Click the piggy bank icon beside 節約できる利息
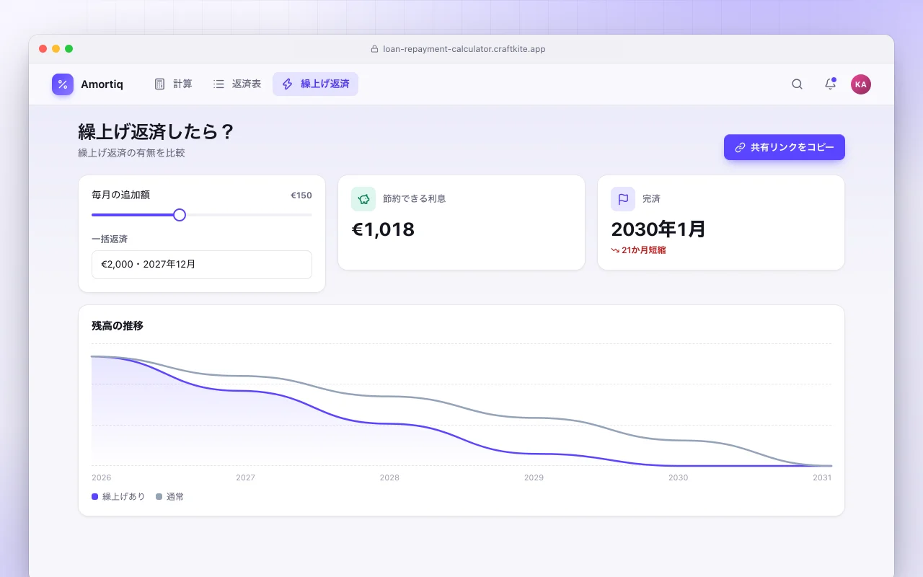The image size is (923, 577). [363, 199]
